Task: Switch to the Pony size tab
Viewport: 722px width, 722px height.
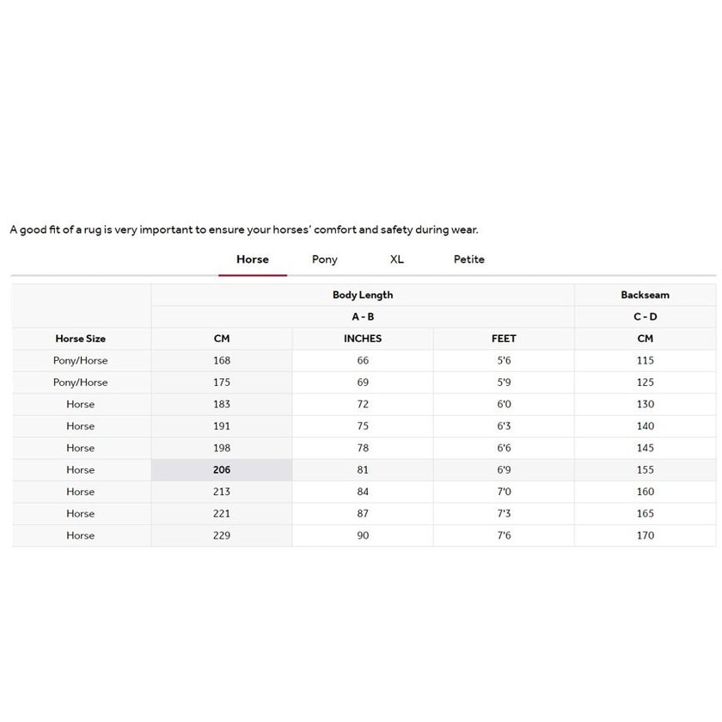Action: tap(324, 259)
